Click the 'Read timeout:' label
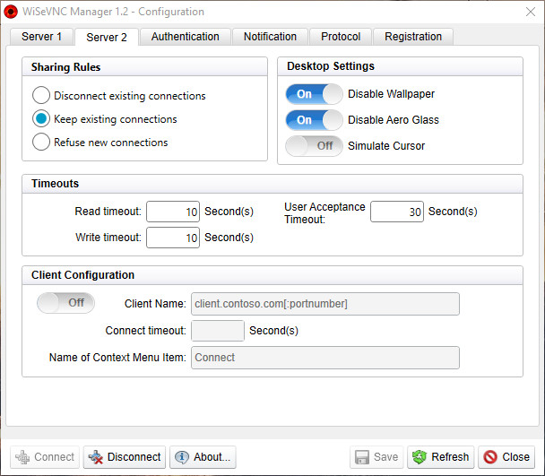The width and height of the screenshot is (545, 476). [108, 212]
